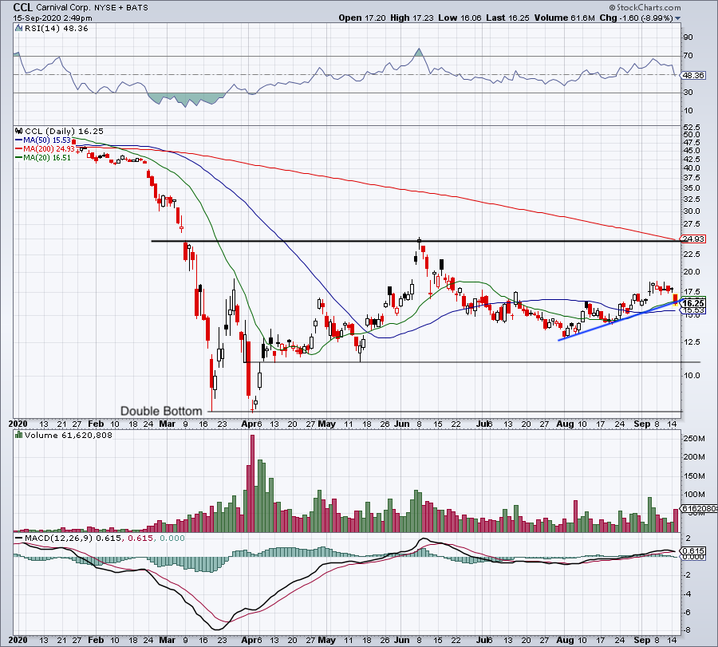The image size is (718, 647).
Task: Click the 15.53 MA(50) price tag
Action: click(x=694, y=310)
